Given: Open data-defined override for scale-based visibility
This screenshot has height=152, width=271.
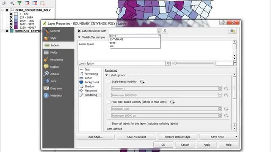Looking at the screenshot, I should tap(142, 81).
